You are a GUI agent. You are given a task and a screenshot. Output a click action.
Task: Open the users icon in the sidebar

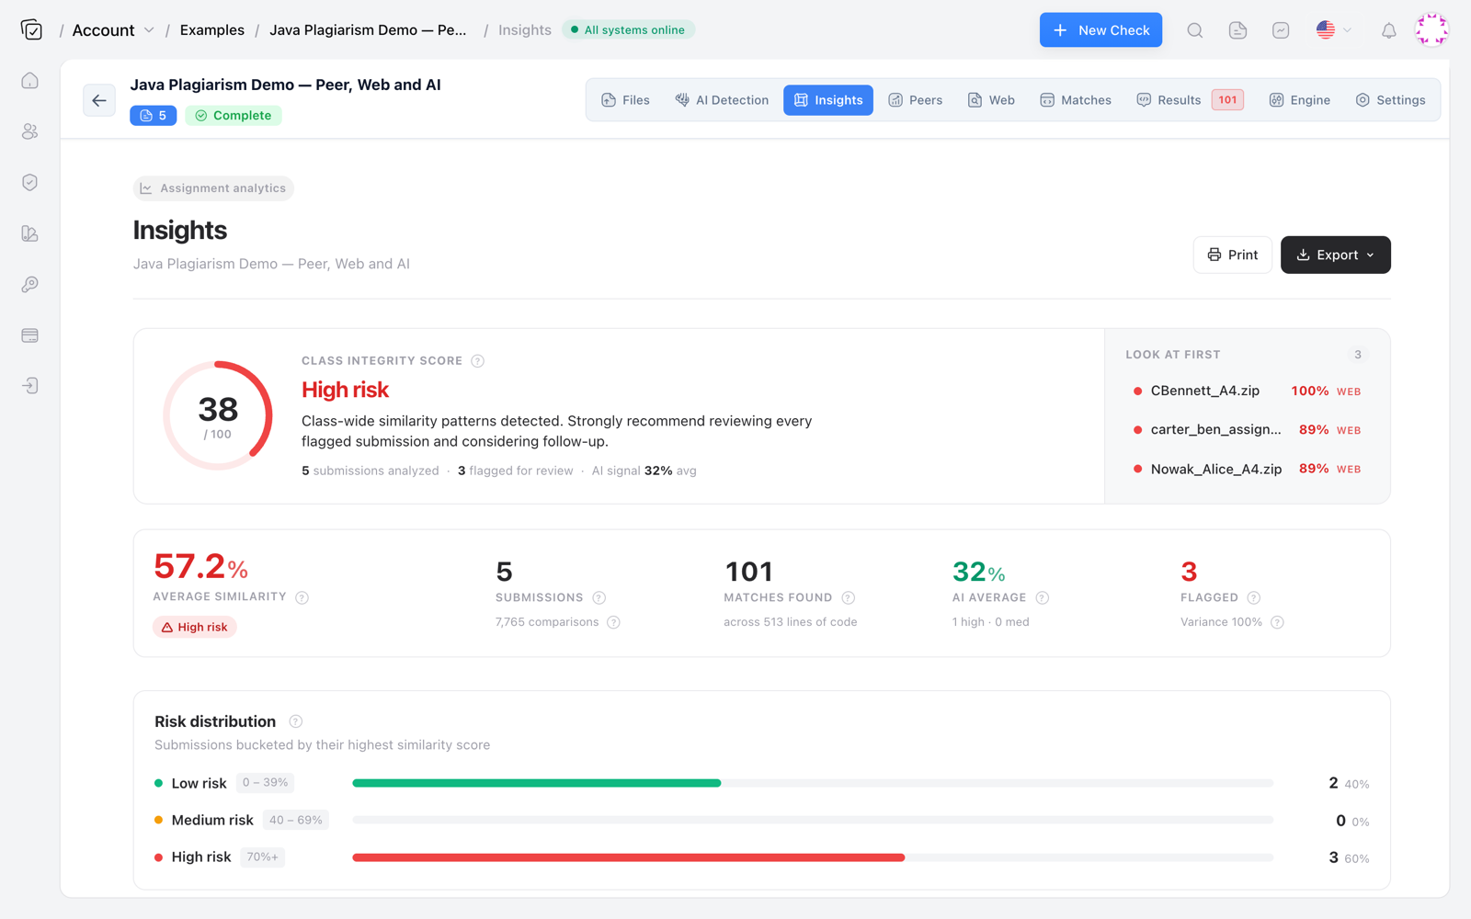coord(30,131)
